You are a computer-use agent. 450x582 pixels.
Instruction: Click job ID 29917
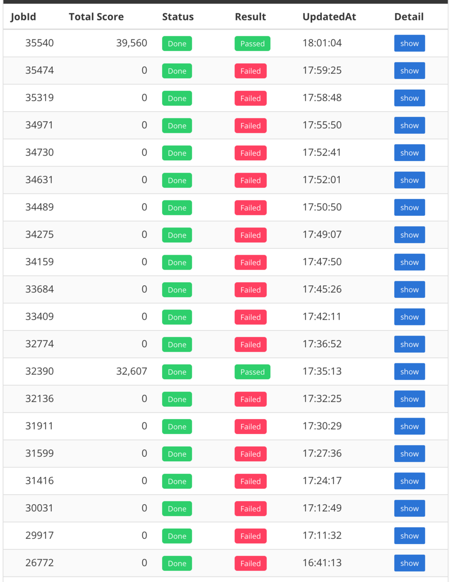[39, 535]
